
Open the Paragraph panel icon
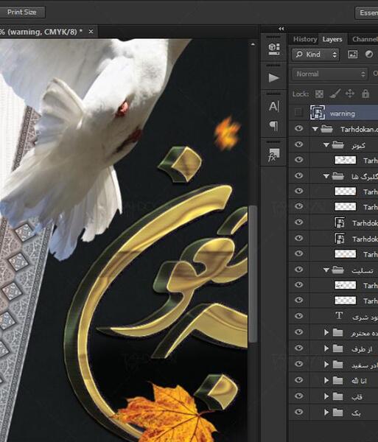[273, 126]
